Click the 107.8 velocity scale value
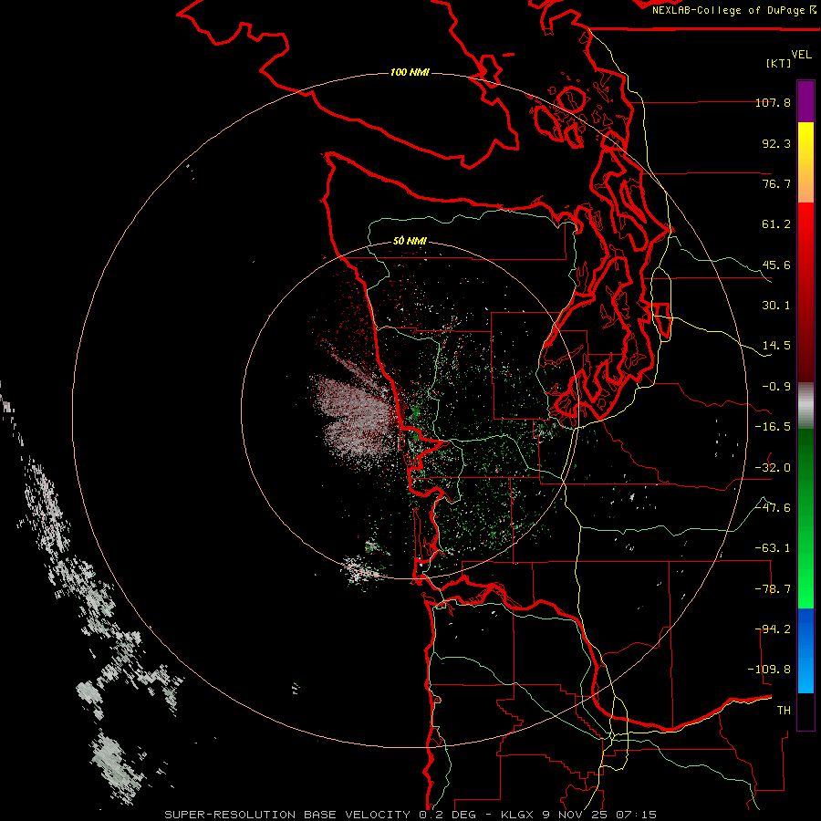The image size is (821, 821). [x=773, y=102]
